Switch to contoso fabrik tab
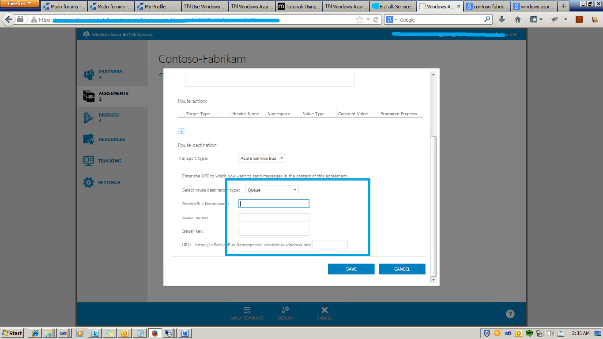The width and height of the screenshot is (603, 339). (x=487, y=6)
